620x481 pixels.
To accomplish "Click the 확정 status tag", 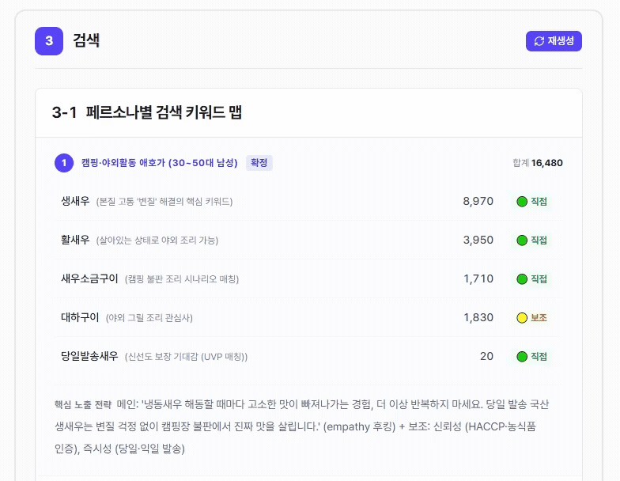I will 259,163.
